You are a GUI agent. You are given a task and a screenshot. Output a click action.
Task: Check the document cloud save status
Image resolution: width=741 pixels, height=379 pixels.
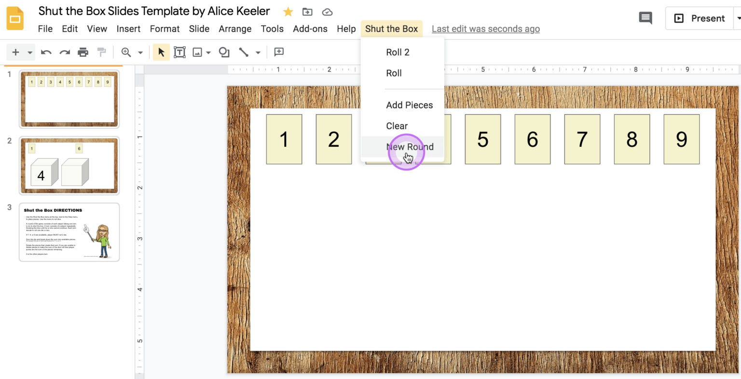[327, 12]
